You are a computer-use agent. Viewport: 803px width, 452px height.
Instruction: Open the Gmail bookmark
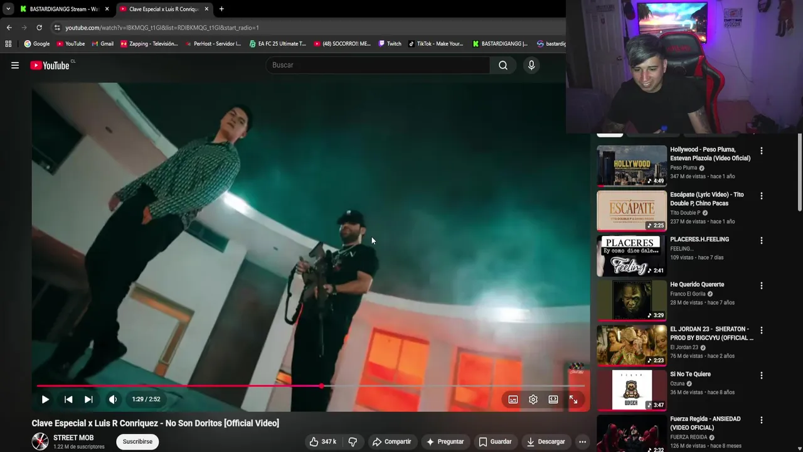coord(102,44)
